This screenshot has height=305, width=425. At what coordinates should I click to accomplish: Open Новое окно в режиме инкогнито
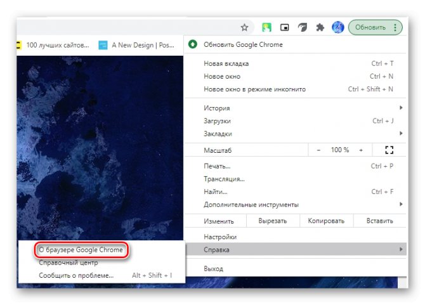[296, 89]
